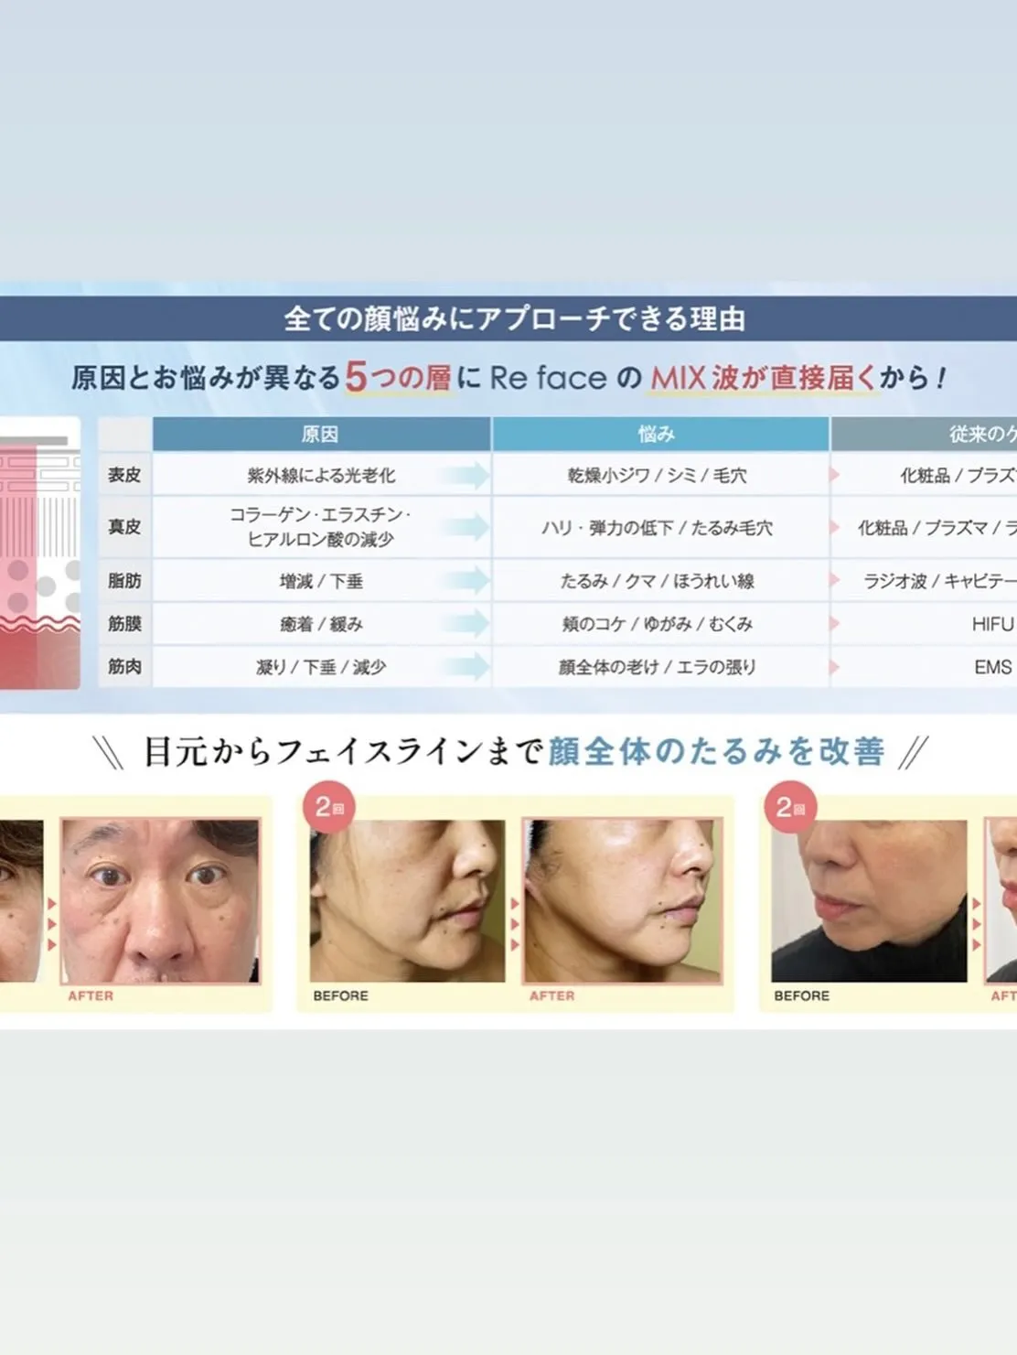1017x1355 pixels.
Task: Open the black turtleneck BEFORE chin photo
Action: coord(869,901)
